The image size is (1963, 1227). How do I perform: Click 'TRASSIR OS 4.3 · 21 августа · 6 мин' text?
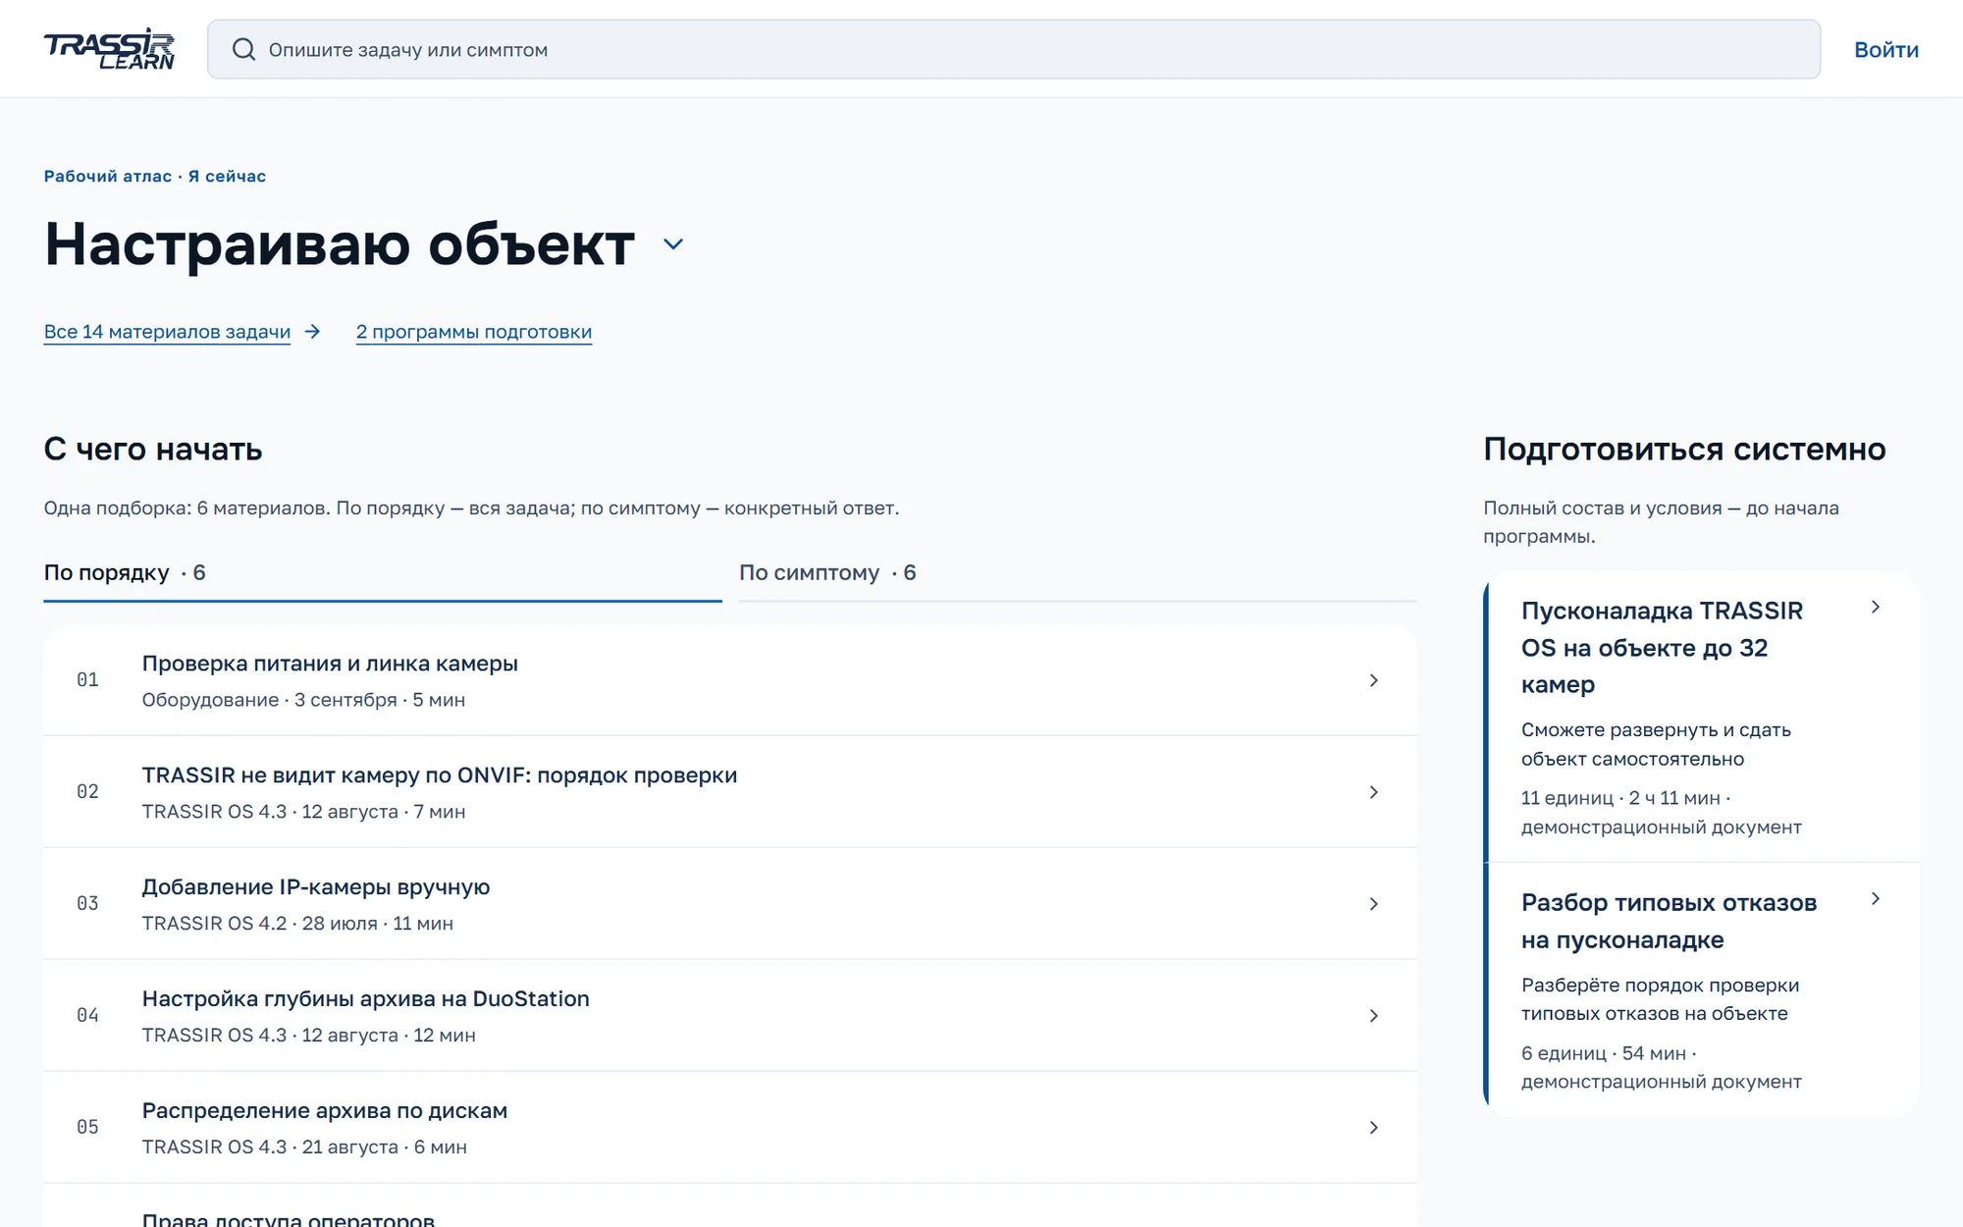(304, 1147)
